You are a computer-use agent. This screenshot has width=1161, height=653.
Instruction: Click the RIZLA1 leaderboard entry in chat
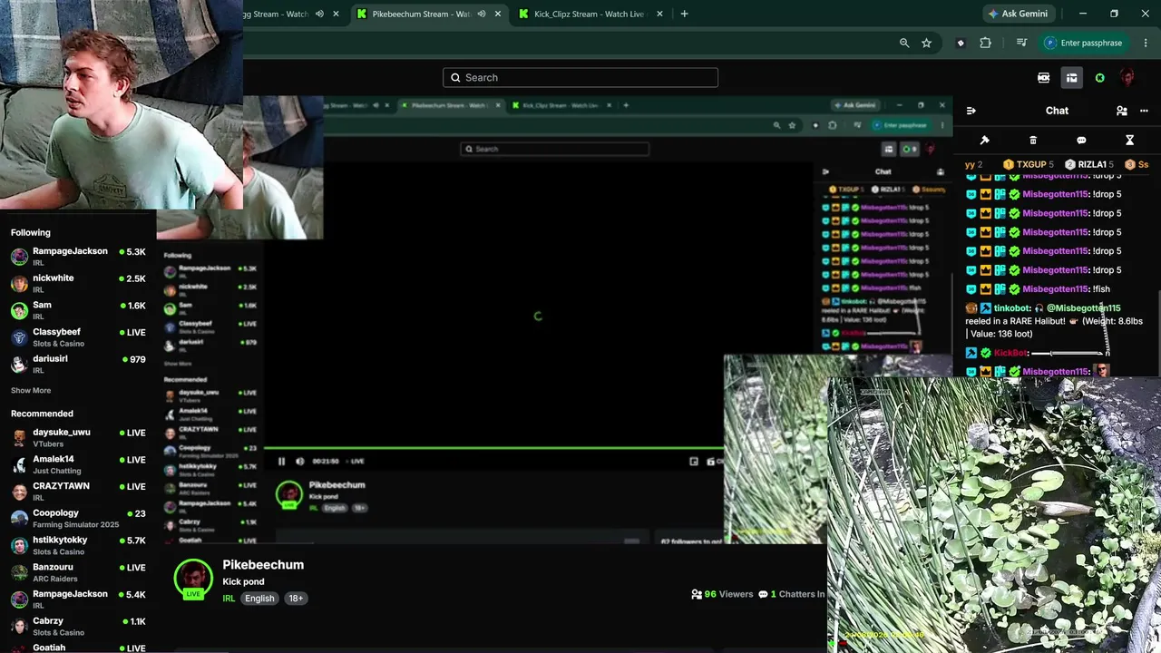click(x=1088, y=165)
